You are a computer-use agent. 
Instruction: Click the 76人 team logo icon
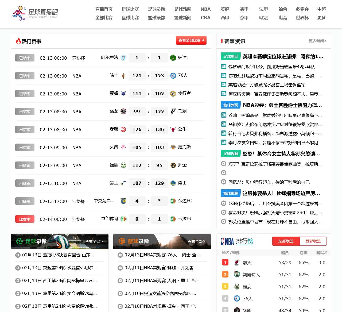(173, 76)
